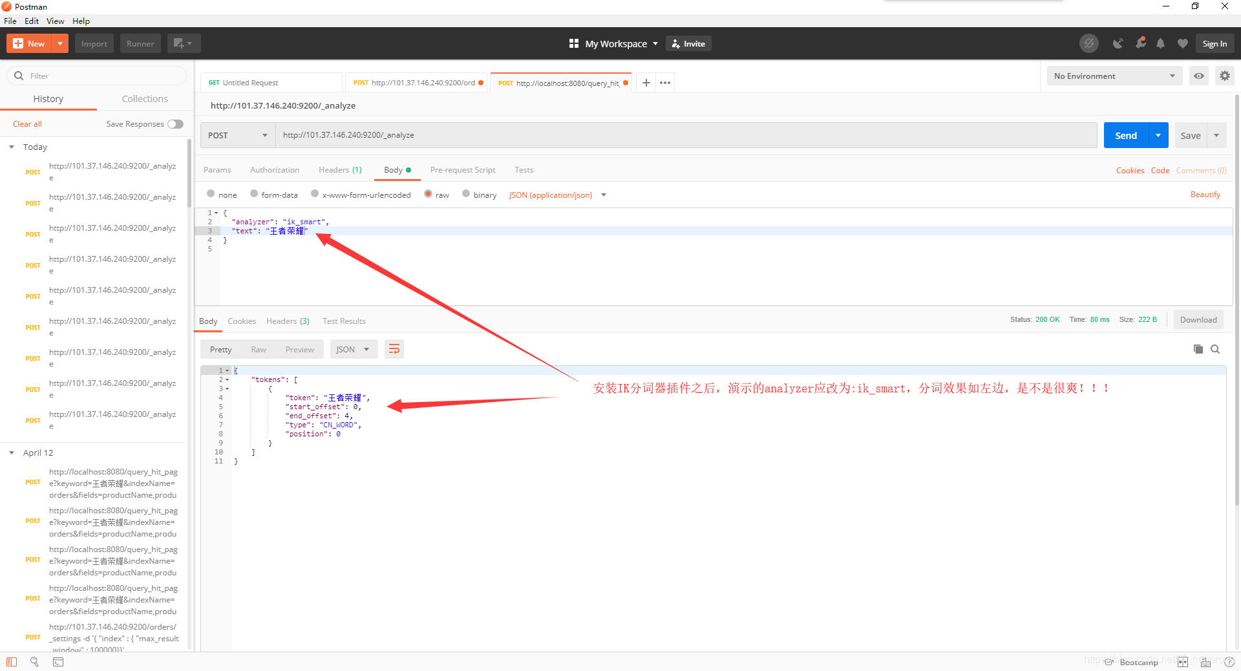Switch to the Authorization request tab

(x=275, y=170)
